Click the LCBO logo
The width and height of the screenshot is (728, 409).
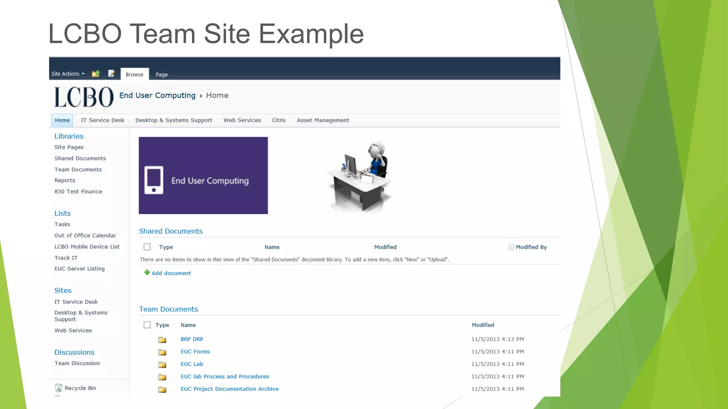(84, 97)
